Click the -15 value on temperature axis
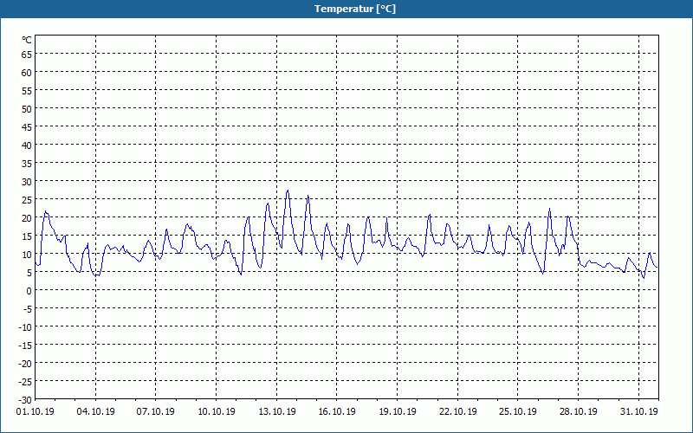This screenshot has height=433, width=693. tap(25, 345)
